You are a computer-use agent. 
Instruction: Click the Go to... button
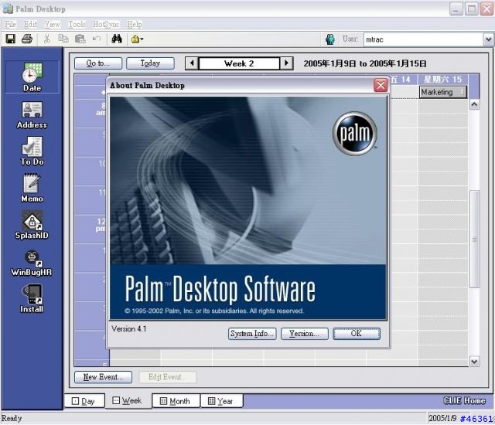(x=98, y=63)
